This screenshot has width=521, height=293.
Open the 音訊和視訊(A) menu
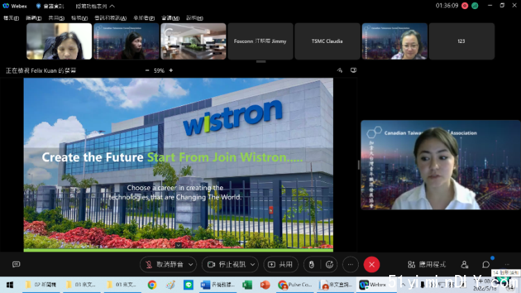coord(110,18)
